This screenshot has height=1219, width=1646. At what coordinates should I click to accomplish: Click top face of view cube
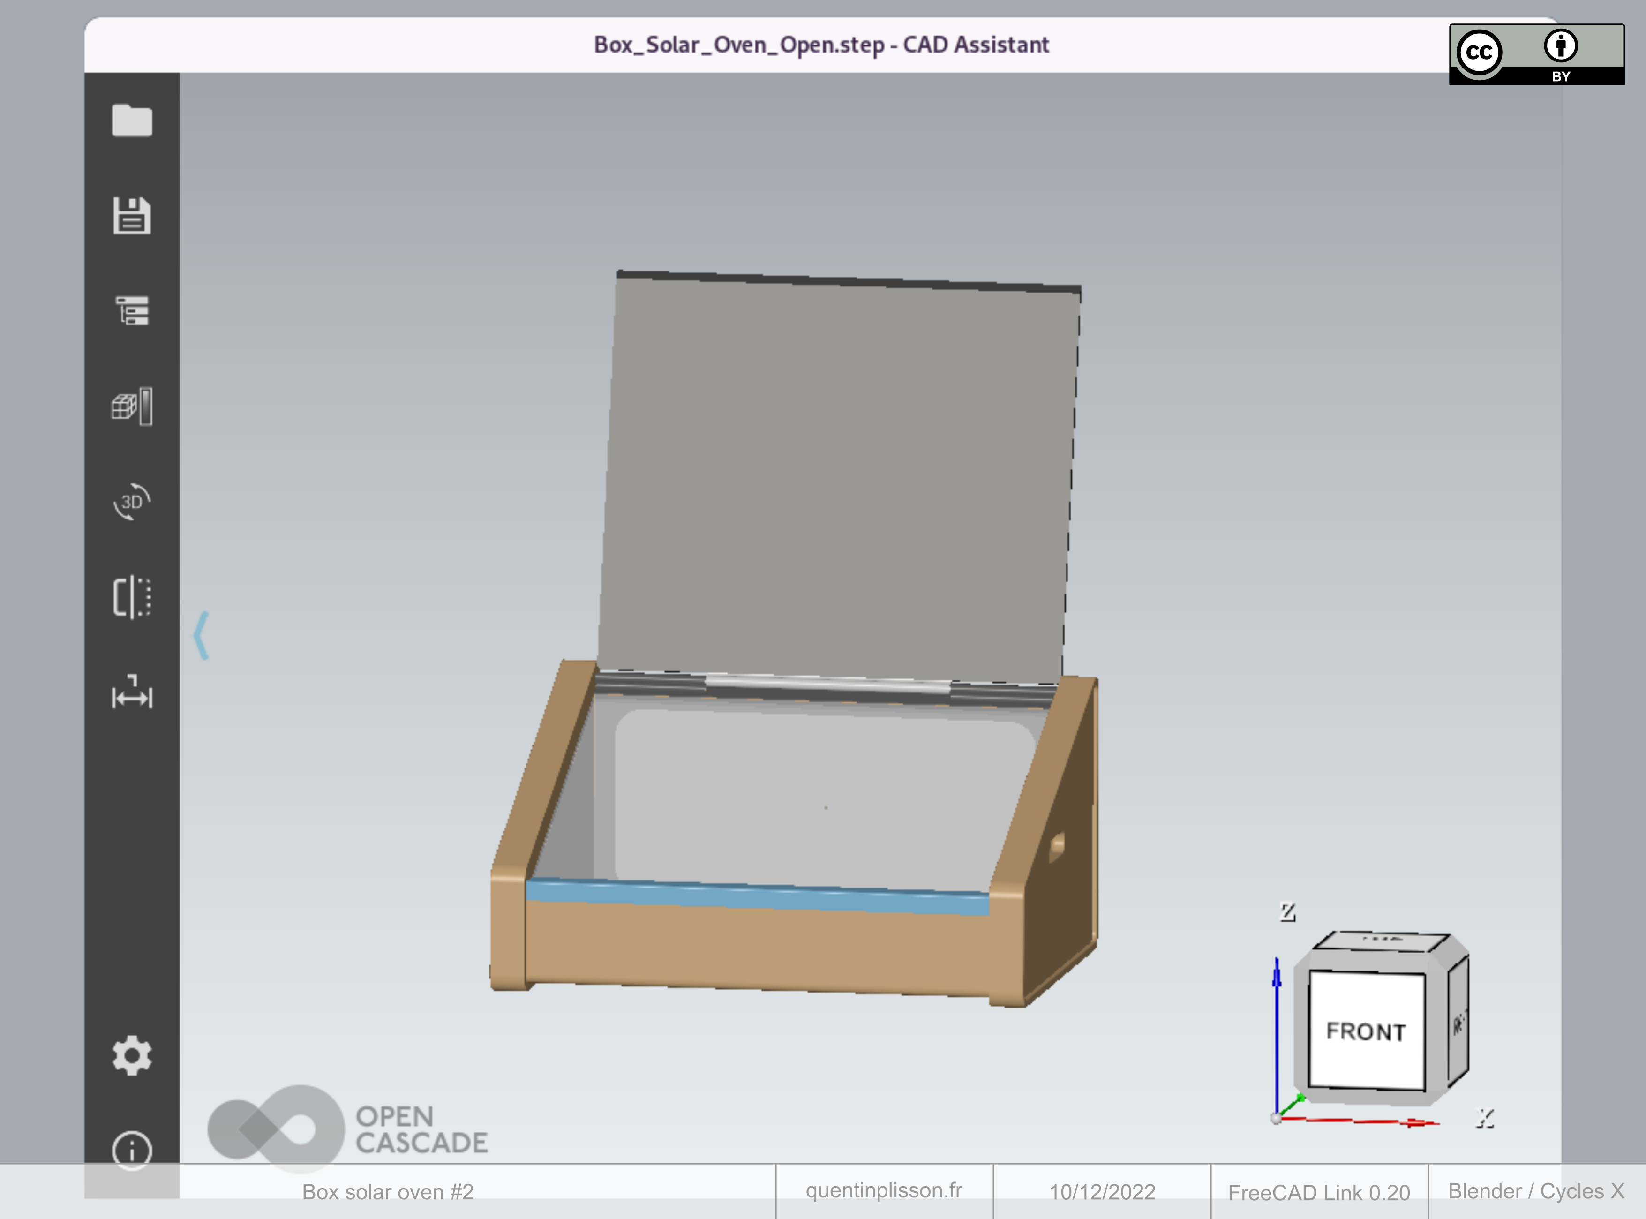1382,941
